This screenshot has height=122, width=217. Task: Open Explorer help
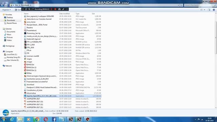[x=214, y=10]
